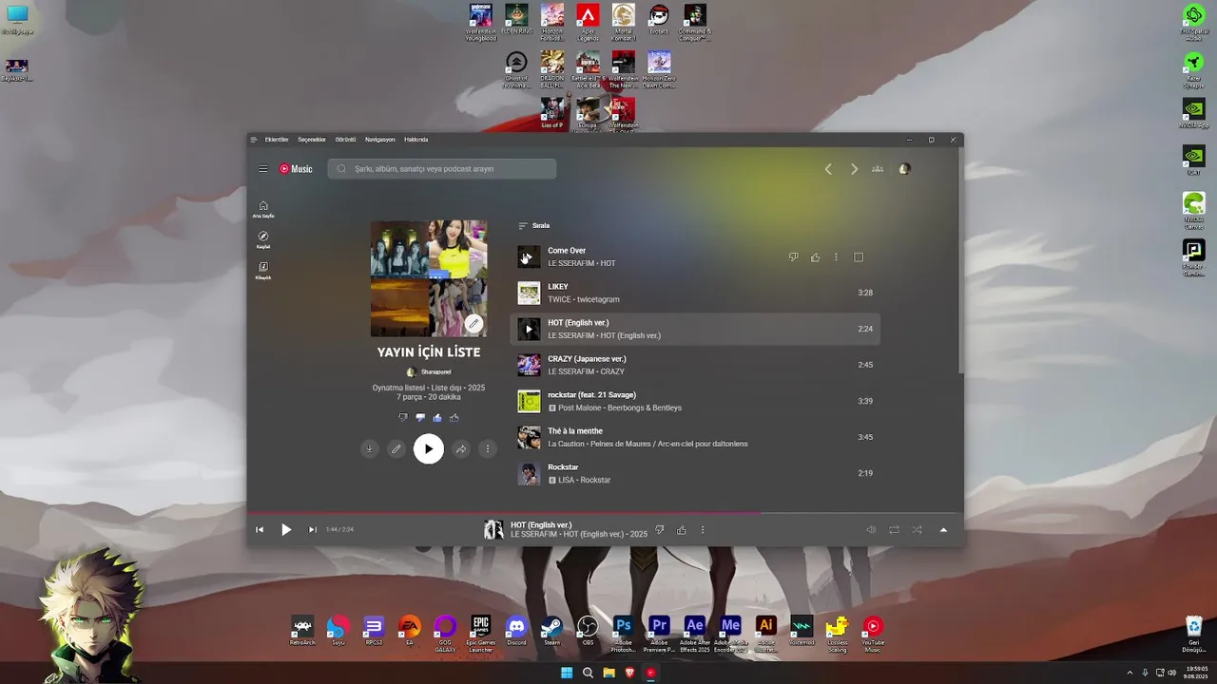
Task: Open Windows taskbar search
Action: tap(588, 673)
